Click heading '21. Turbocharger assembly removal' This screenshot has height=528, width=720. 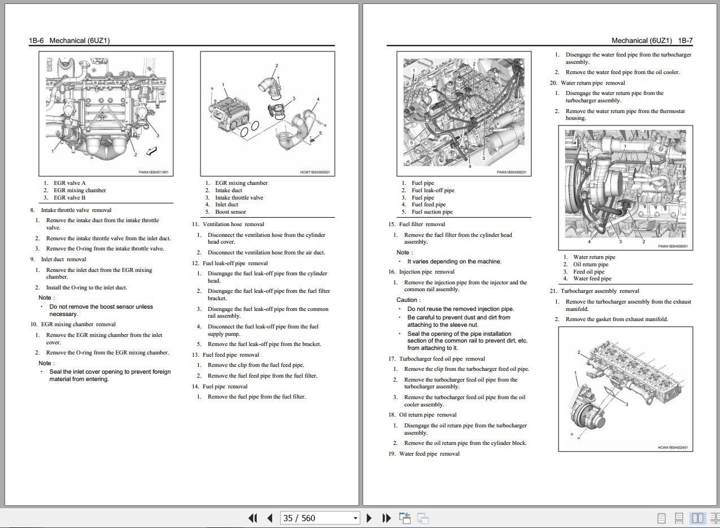pyautogui.click(x=594, y=291)
